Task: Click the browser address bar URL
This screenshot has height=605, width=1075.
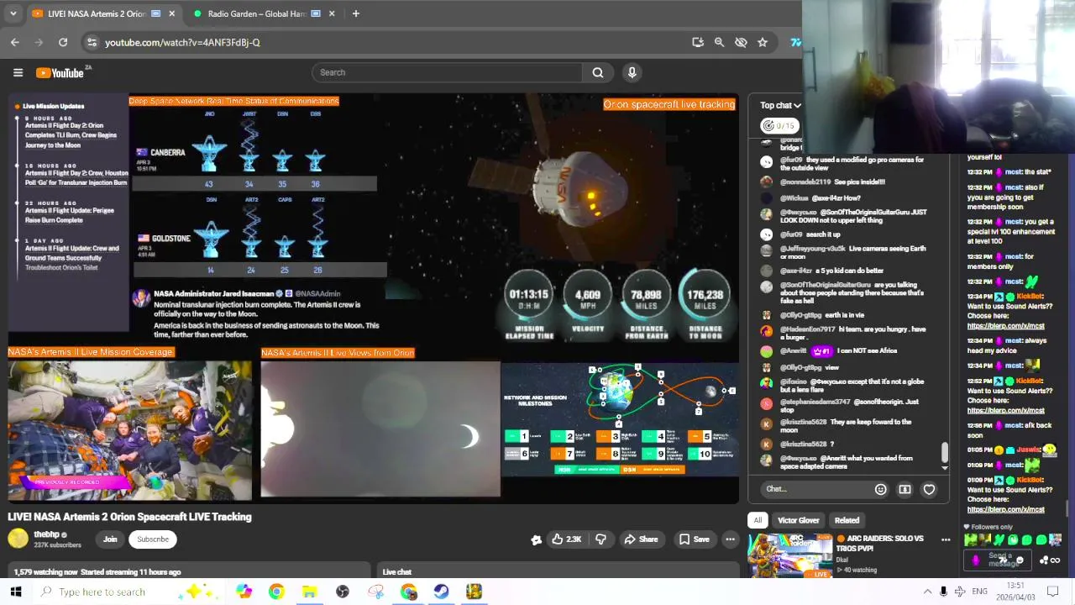Action: [182, 42]
